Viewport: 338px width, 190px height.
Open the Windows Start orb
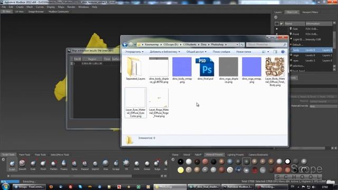pos(5,186)
